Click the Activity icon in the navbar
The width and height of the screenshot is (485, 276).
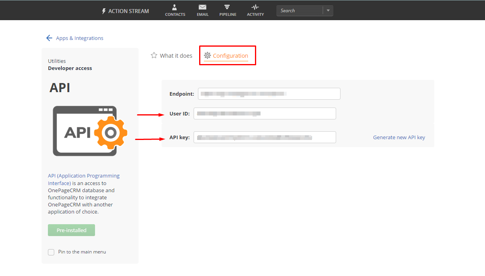point(255,7)
